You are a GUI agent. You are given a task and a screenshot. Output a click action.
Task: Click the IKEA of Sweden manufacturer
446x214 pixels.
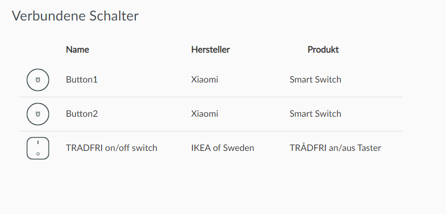click(x=222, y=148)
